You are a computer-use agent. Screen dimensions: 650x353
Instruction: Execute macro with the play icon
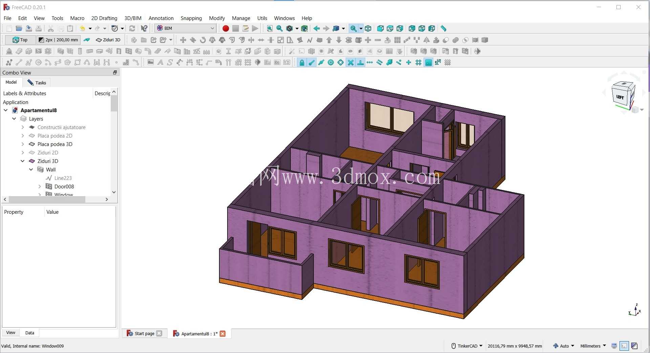(255, 28)
